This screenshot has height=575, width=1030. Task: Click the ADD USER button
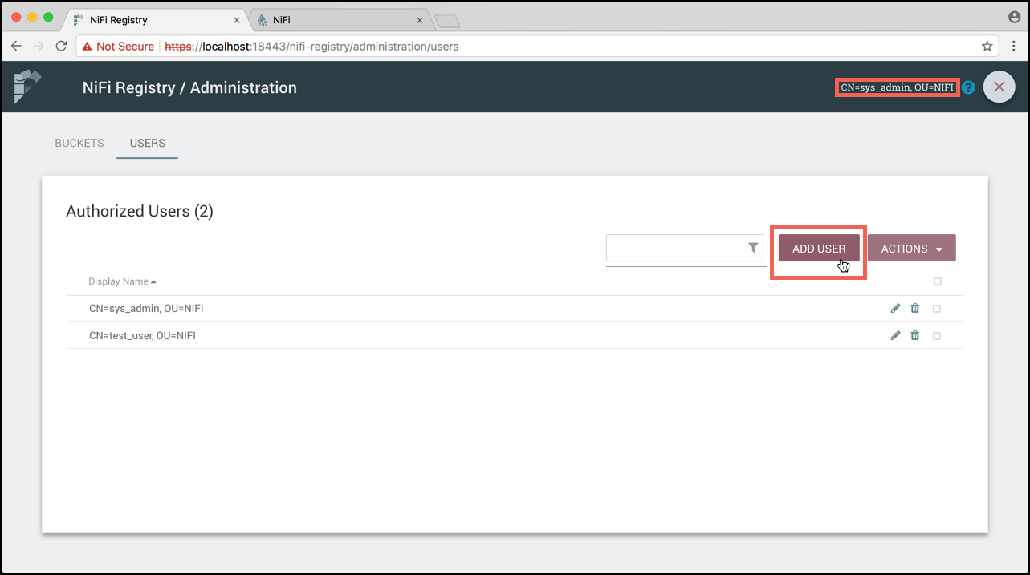(x=818, y=248)
